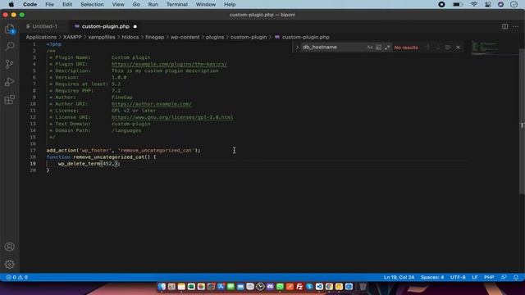The height and width of the screenshot is (295, 525).
Task: Go to previous match in find widget
Action: click(x=428, y=48)
